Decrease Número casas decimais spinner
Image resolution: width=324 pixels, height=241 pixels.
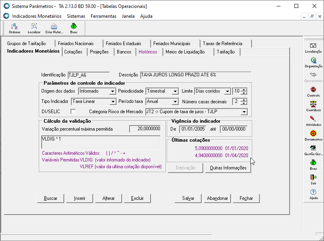pyautogui.click(x=244, y=103)
